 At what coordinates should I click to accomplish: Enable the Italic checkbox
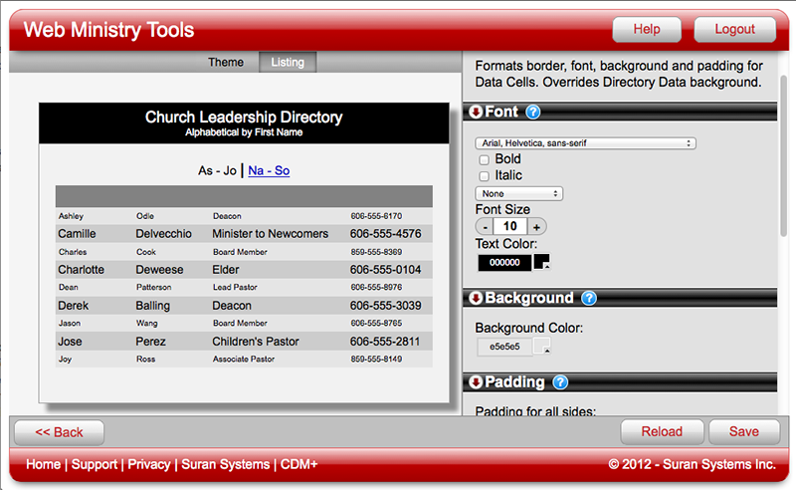(x=485, y=176)
